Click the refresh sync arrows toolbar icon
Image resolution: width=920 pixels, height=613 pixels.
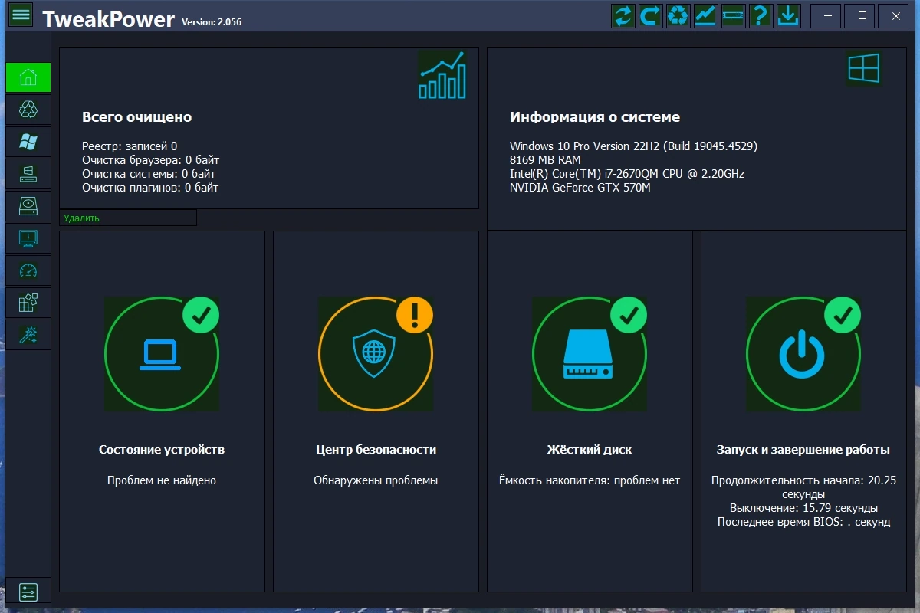623,15
